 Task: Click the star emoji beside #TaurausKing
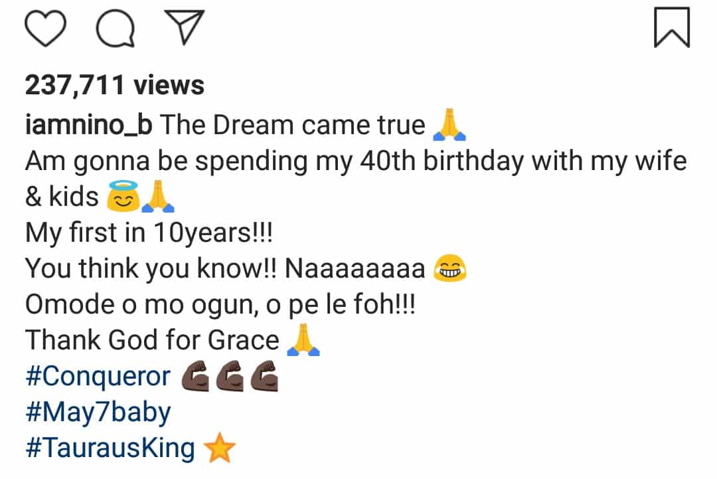(x=219, y=449)
